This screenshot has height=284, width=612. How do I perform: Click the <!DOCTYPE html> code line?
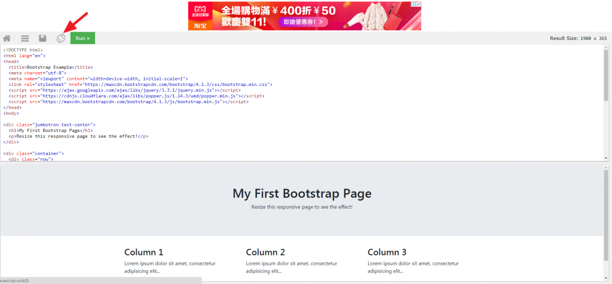(23, 50)
